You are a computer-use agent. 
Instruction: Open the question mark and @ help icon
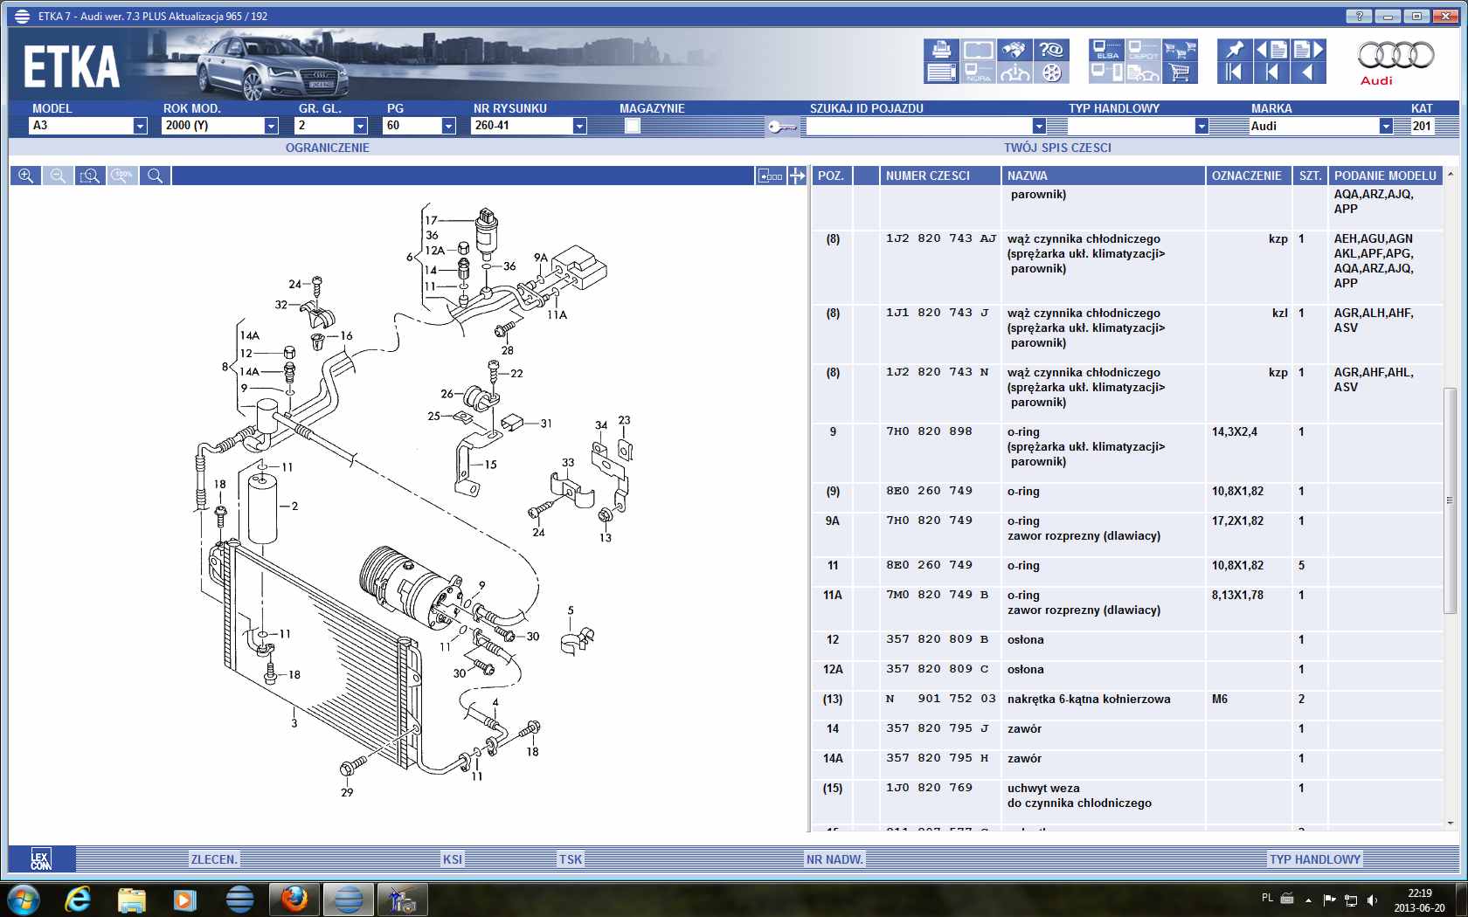(1051, 50)
